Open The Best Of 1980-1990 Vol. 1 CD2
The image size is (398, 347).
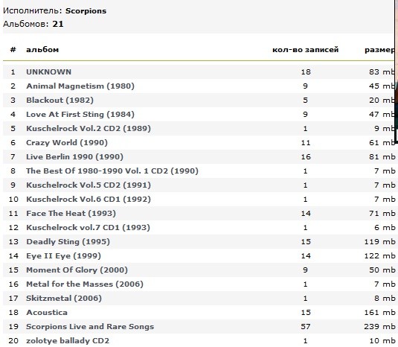point(112,171)
